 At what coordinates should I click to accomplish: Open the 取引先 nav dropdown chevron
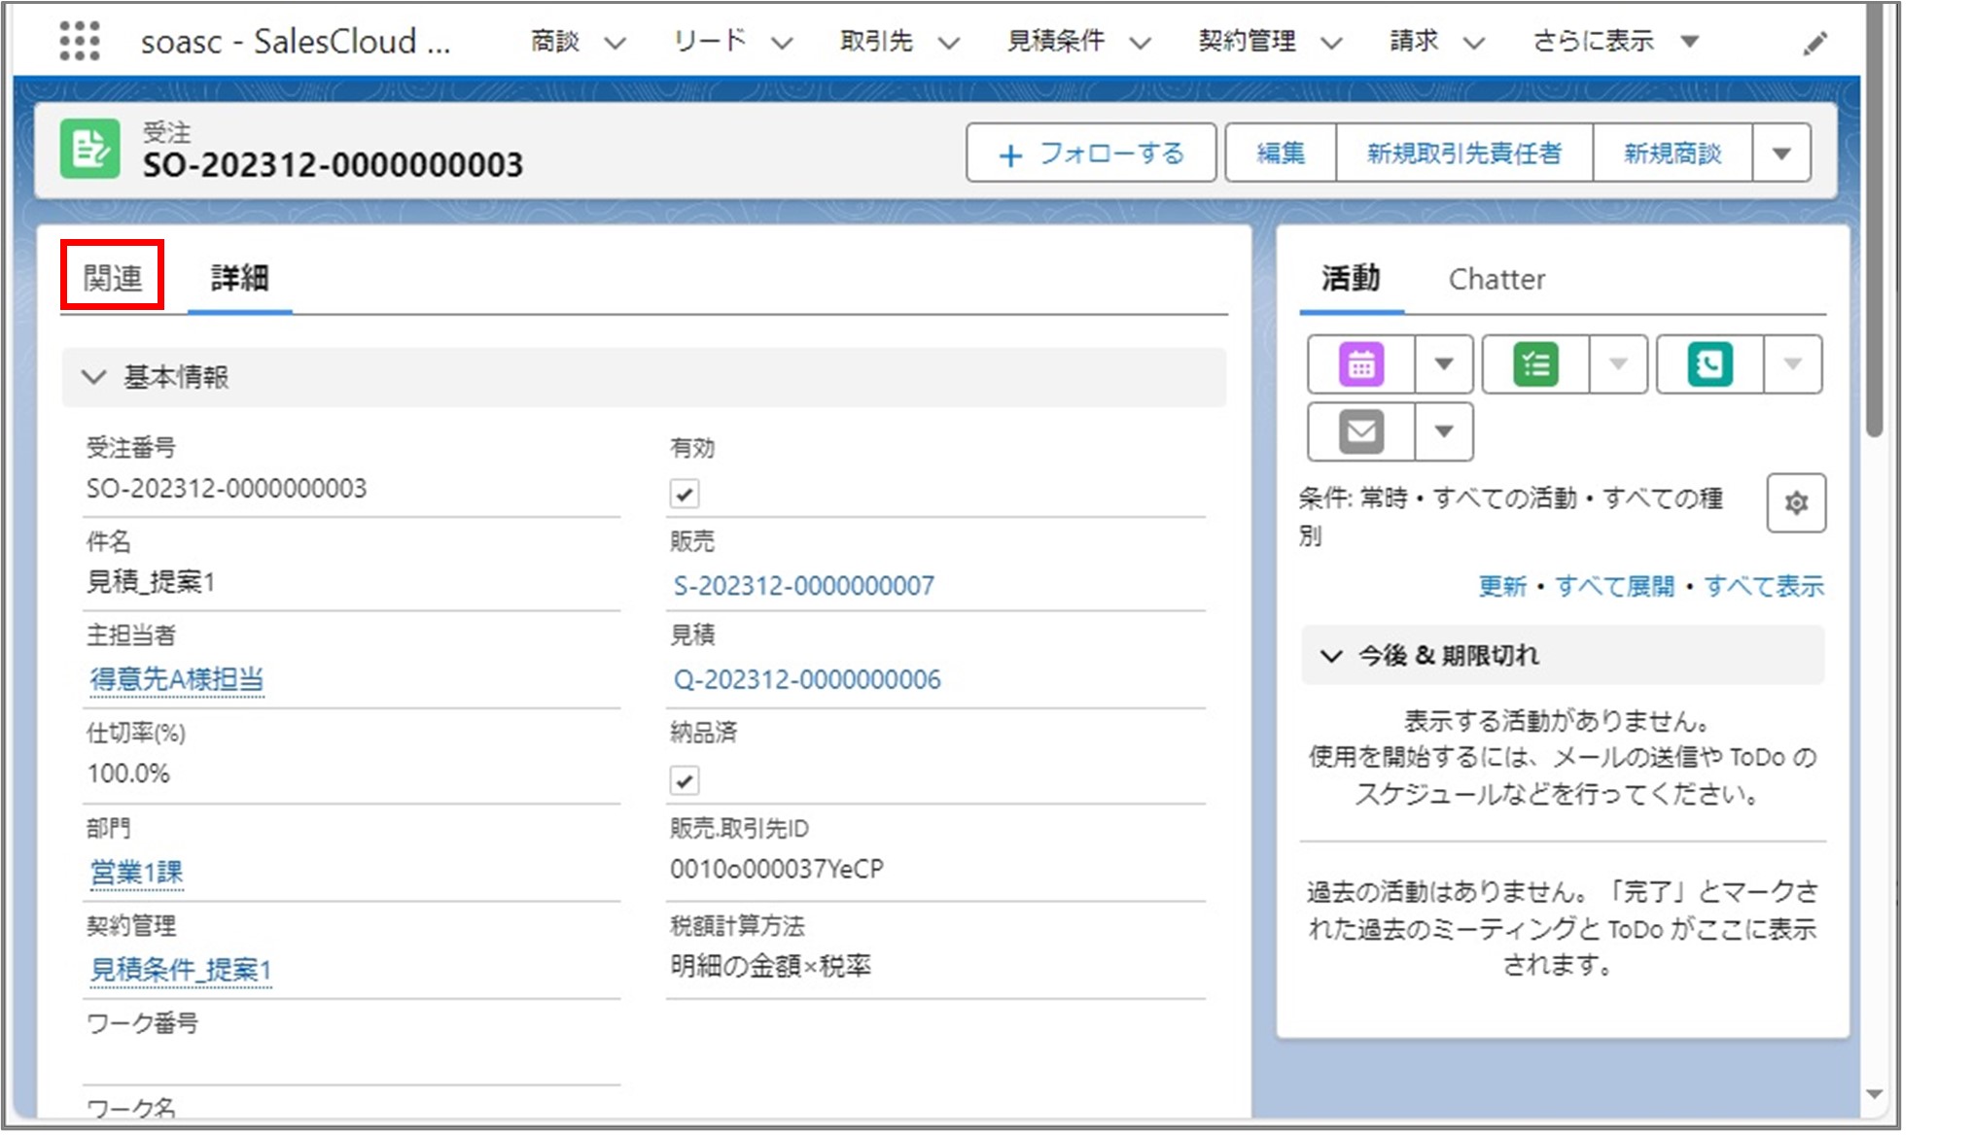[x=949, y=43]
